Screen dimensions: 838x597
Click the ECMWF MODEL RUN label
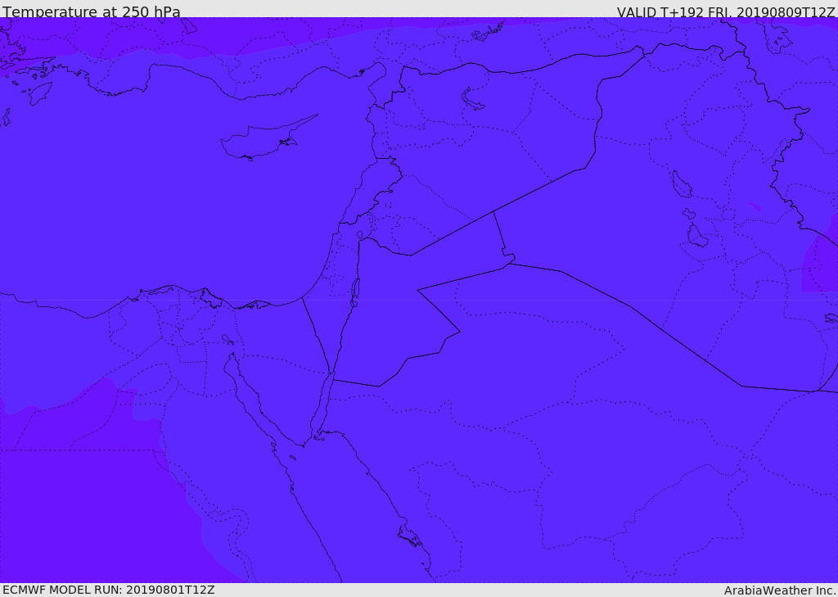(x=108, y=590)
